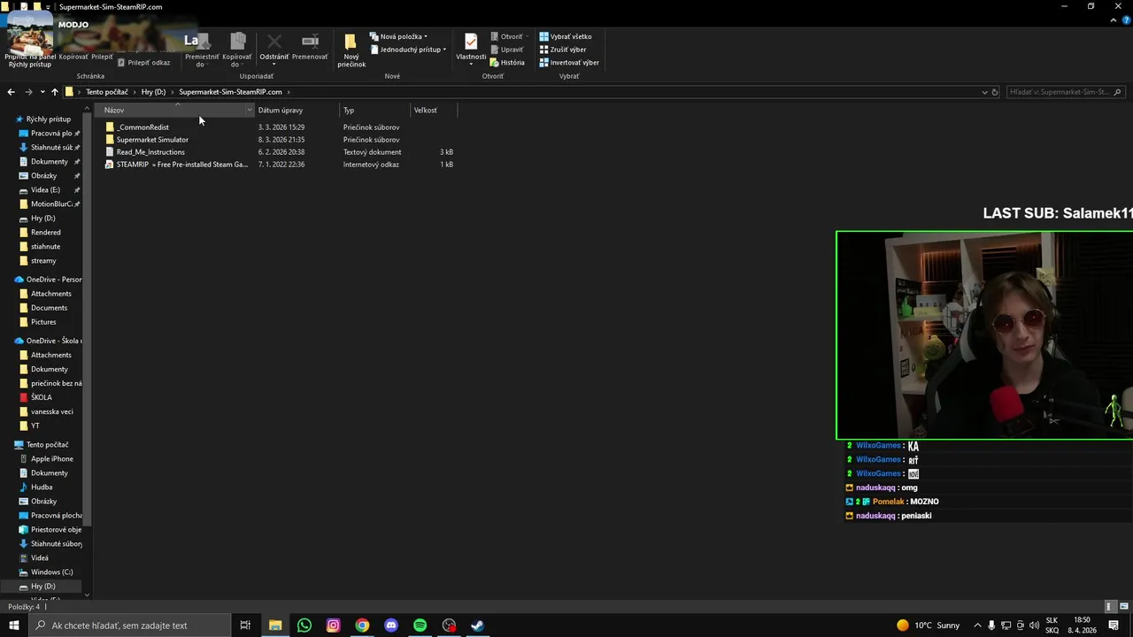Open Discord from the taskbar
1133x637 pixels.
(x=391, y=625)
